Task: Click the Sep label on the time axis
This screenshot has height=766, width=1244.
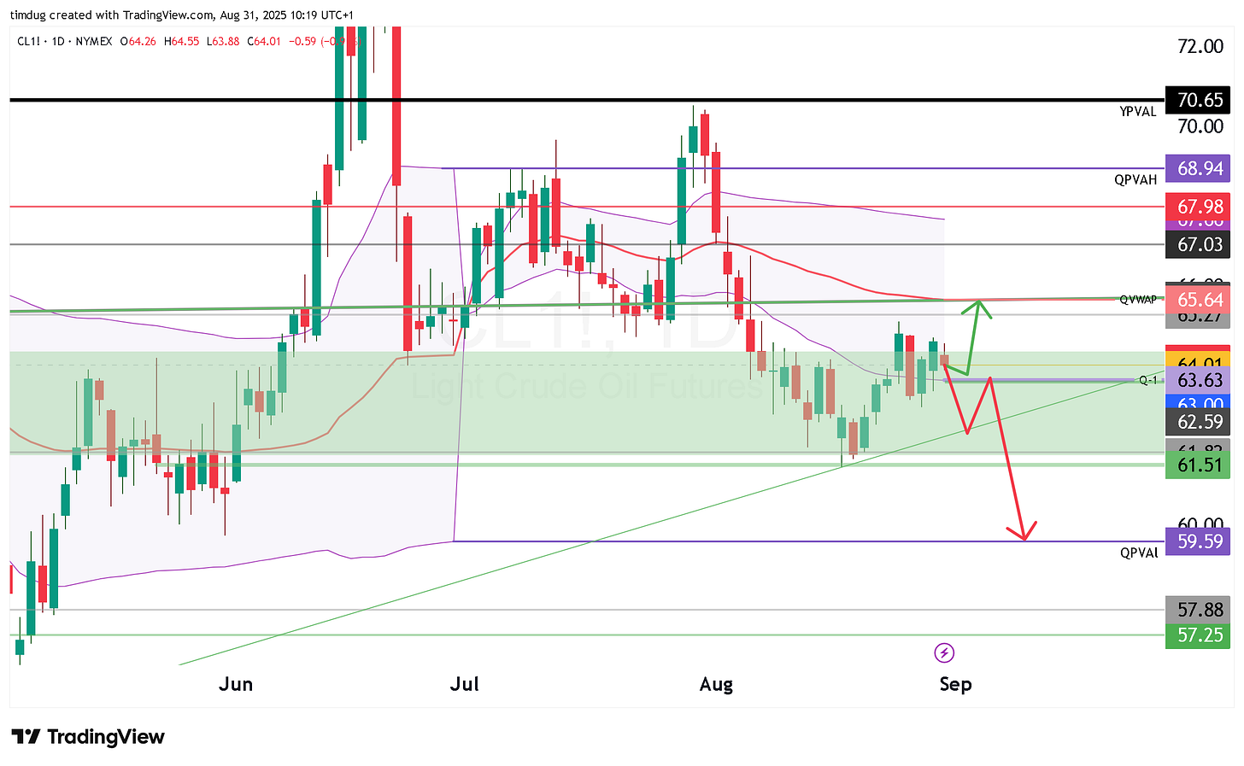Action: [x=955, y=684]
